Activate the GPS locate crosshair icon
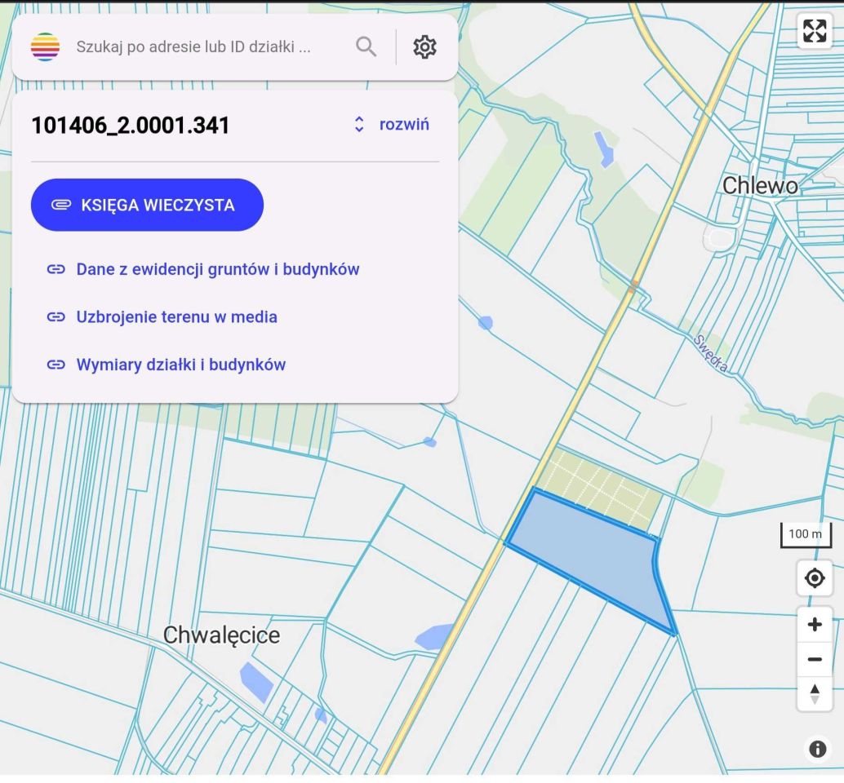The height and width of the screenshot is (783, 844). tap(815, 578)
